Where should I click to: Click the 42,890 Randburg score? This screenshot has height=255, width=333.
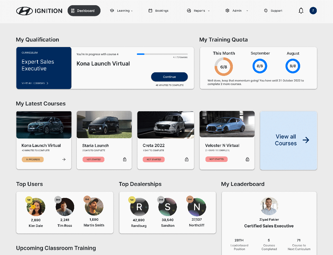(139, 220)
